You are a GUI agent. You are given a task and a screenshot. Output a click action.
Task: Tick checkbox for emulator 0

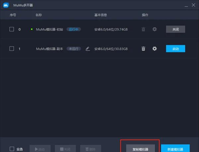point(12,29)
